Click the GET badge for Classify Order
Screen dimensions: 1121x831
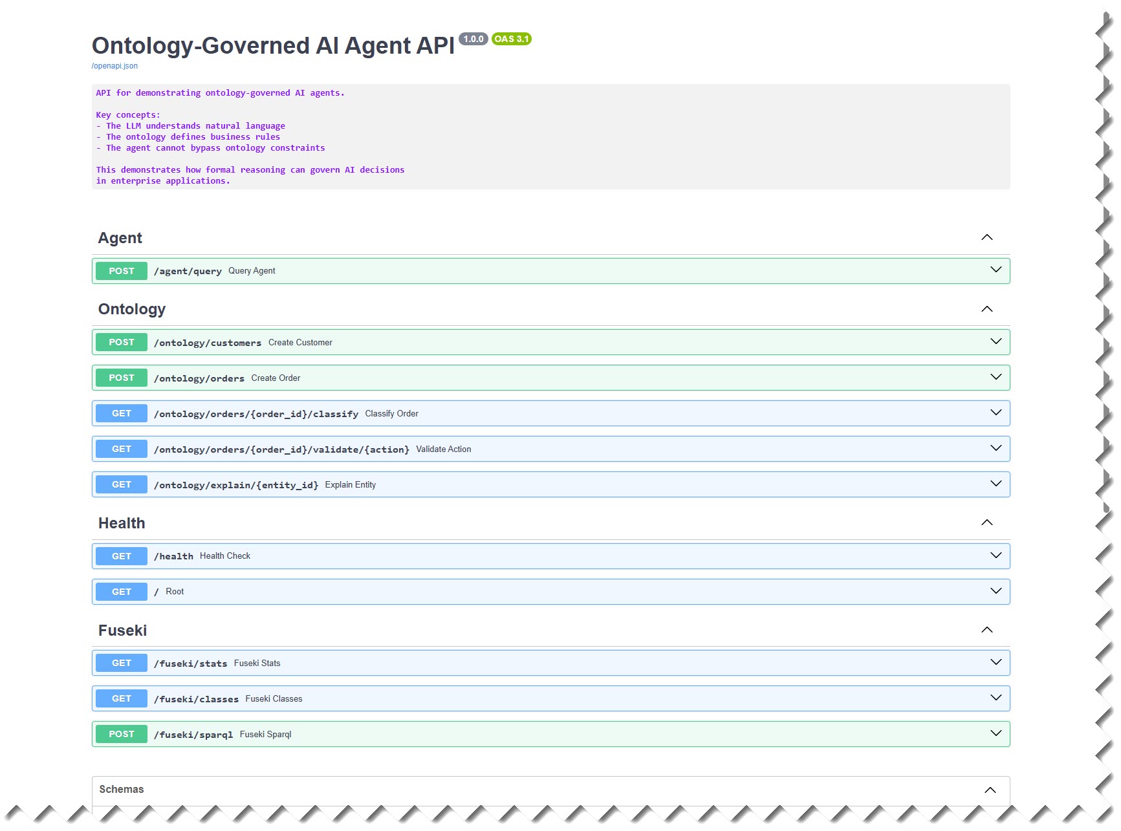(x=122, y=413)
